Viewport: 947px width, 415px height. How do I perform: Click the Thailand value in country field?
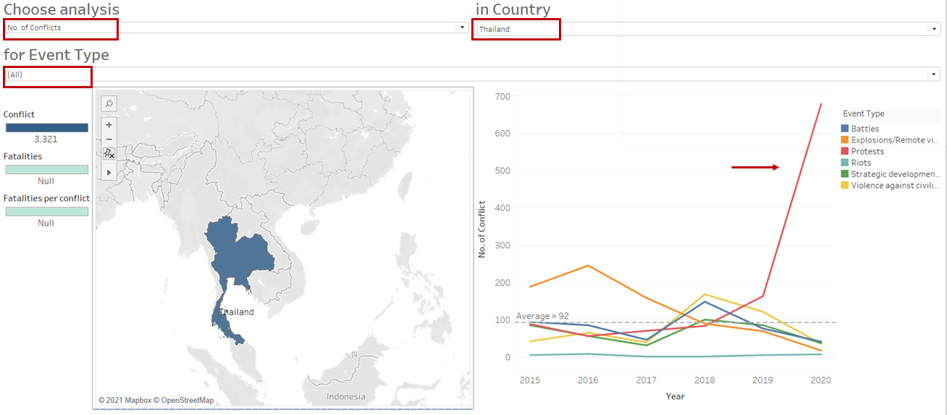point(515,30)
